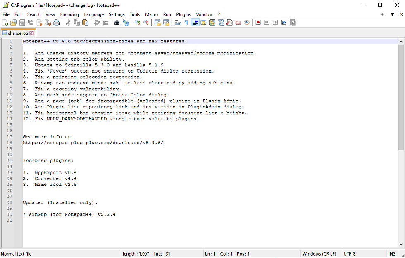The height and width of the screenshot is (258, 405).
Task: Select the change.log tab
Action: (17, 33)
